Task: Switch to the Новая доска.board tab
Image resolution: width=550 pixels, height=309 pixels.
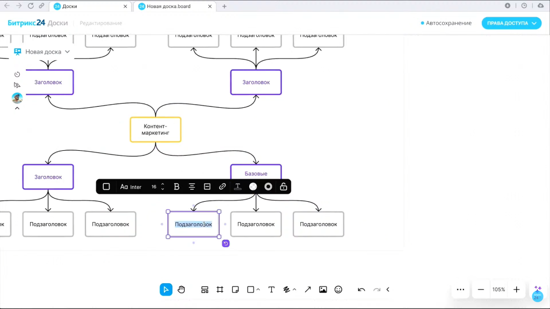Action: point(175,6)
